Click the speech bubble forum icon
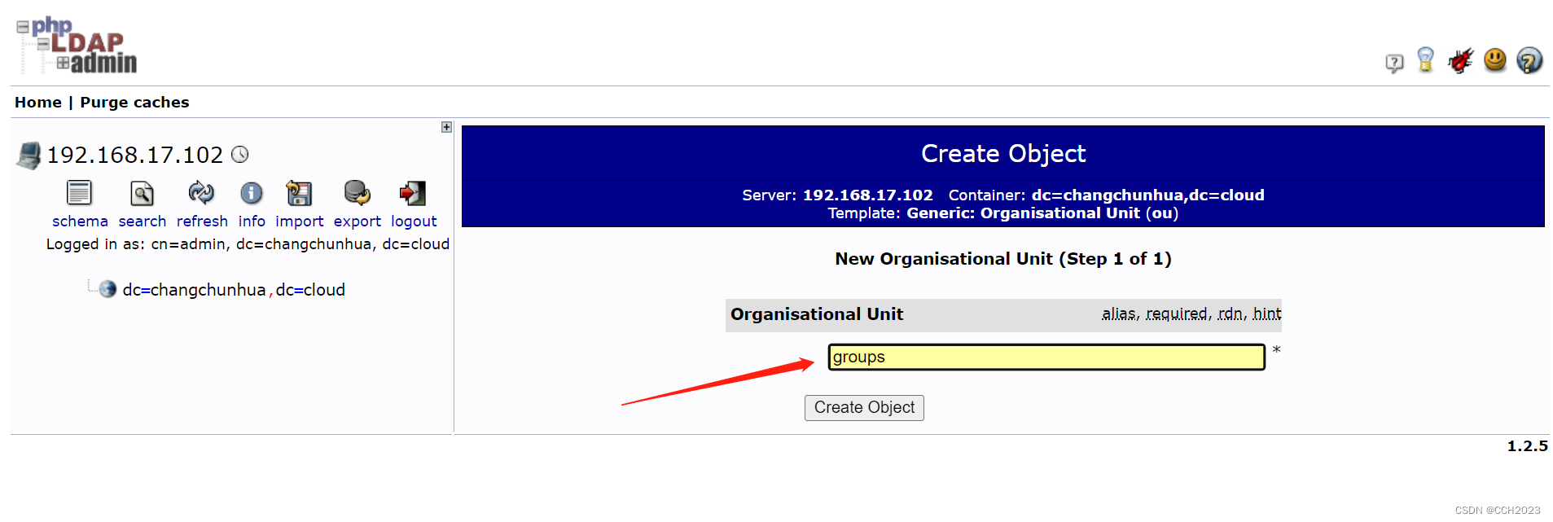The image size is (1553, 522). pos(1394,63)
